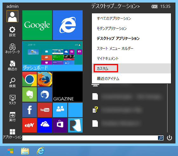Image resolution: width=178 pixels, height=156 pixels.
Task: Open the Evernote tile
Action: pyautogui.click(x=30, y=94)
